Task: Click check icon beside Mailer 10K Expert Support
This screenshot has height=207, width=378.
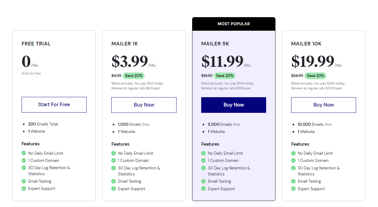Action: coord(293,189)
